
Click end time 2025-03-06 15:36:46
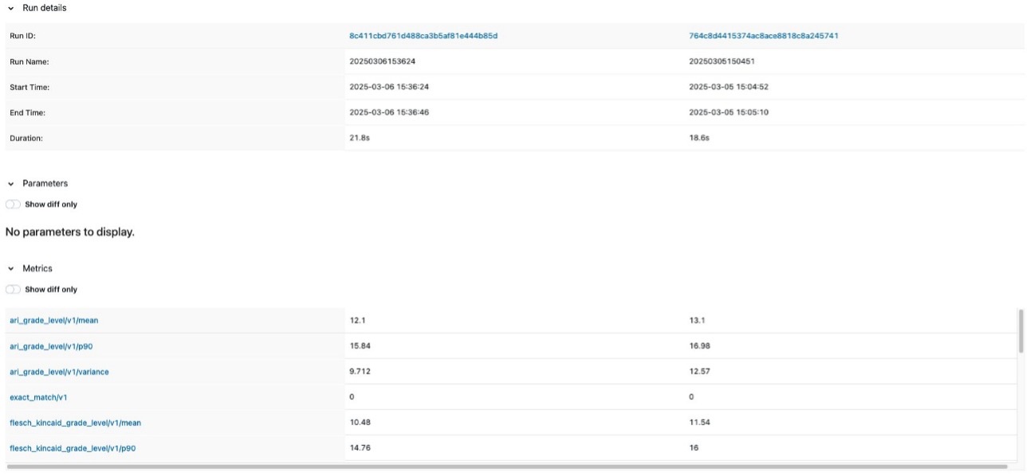(389, 112)
